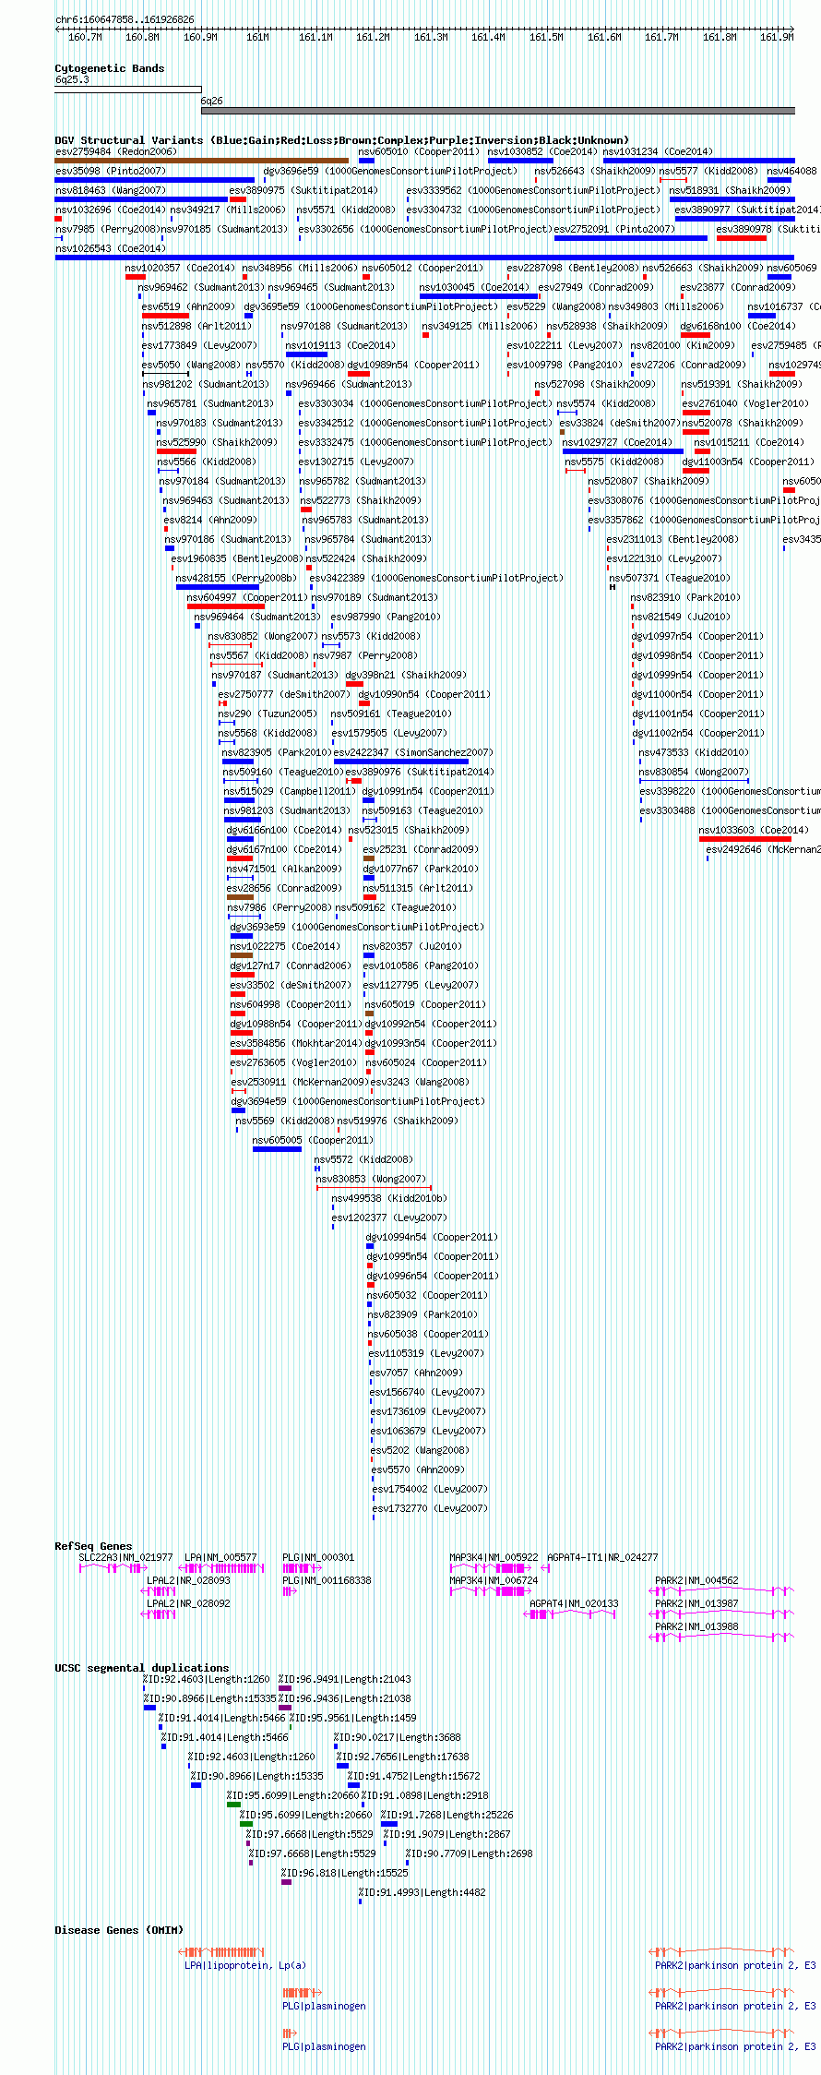
Task: Click duplication %ID:90.7709|Length:2698
Action: (x=469, y=1853)
